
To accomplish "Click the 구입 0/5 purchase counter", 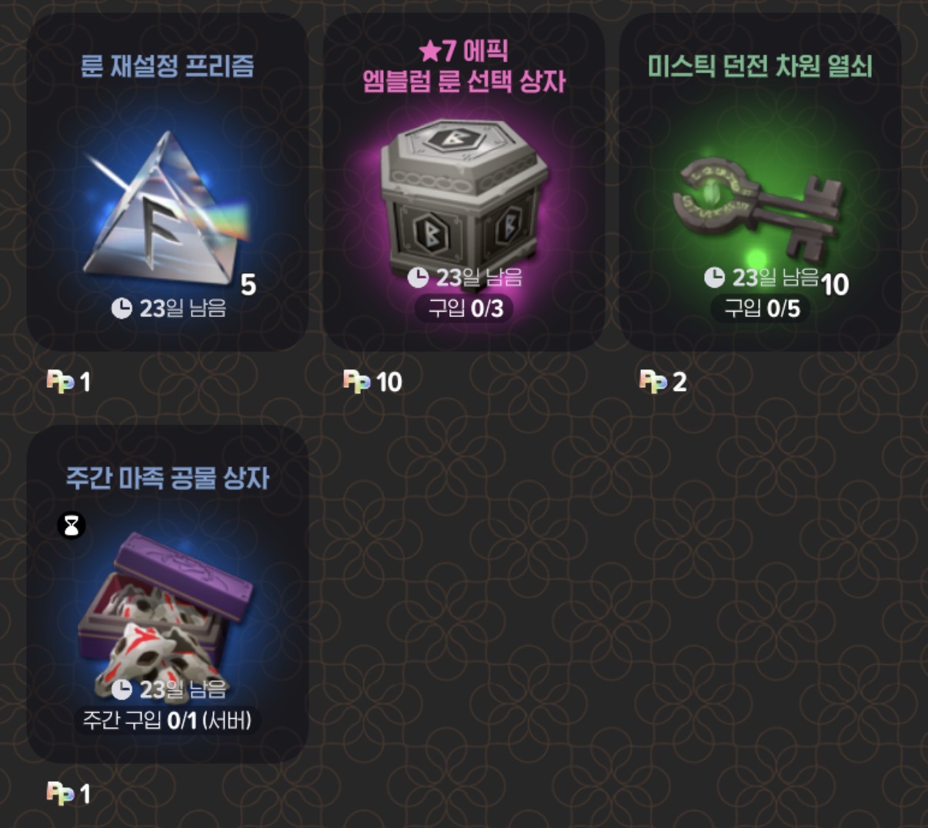I will (x=761, y=309).
